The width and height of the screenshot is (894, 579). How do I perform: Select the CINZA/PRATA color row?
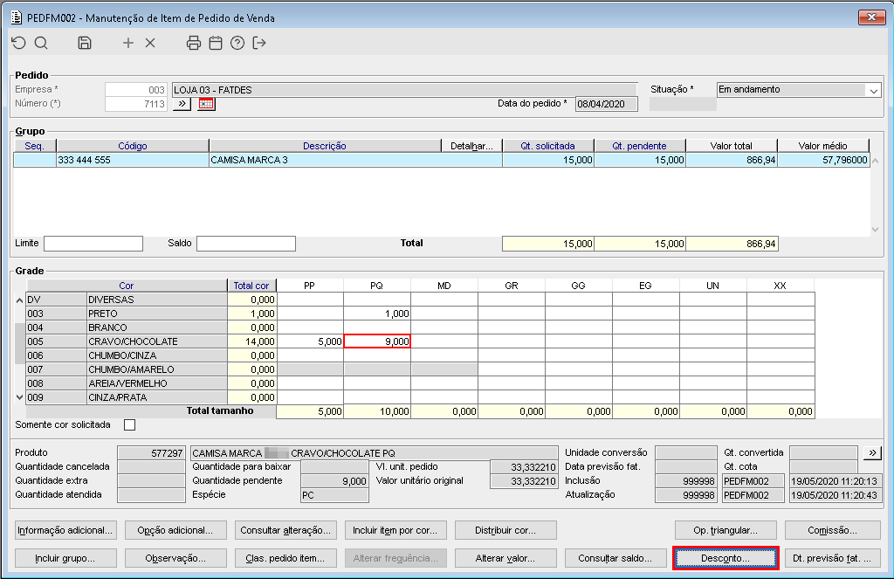point(420,397)
